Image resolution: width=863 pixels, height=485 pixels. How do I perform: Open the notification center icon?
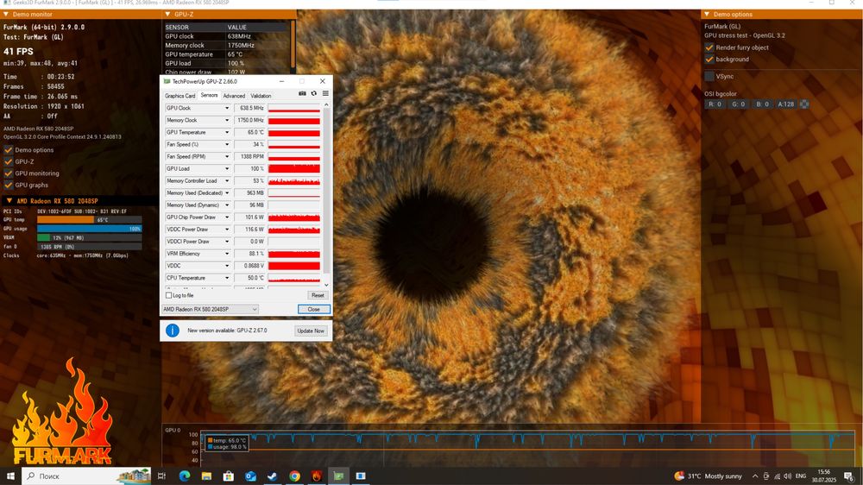click(848, 476)
